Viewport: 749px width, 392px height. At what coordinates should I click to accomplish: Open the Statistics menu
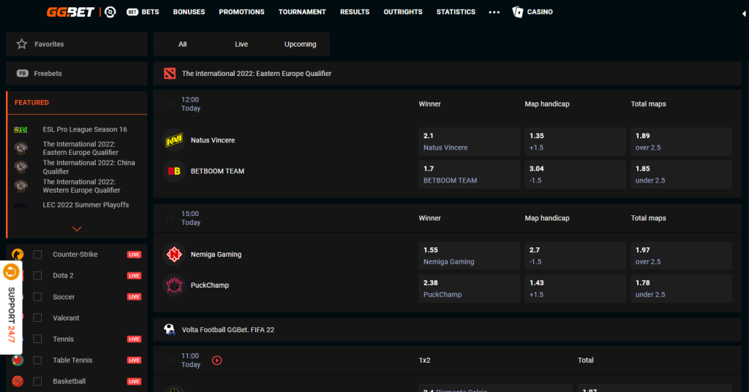point(456,12)
